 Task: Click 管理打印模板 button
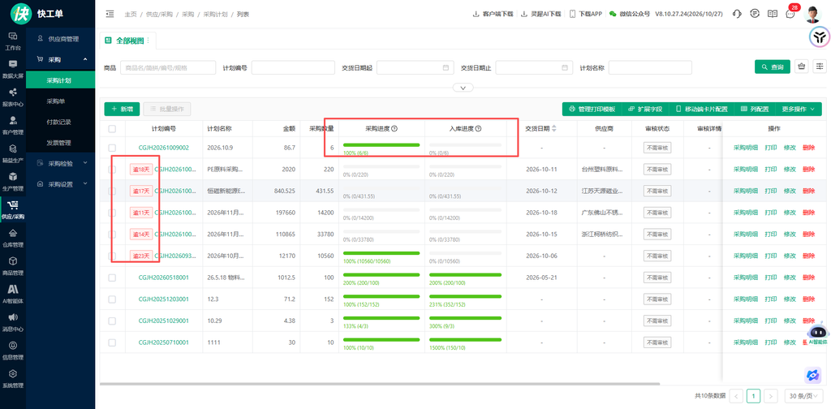(592, 109)
